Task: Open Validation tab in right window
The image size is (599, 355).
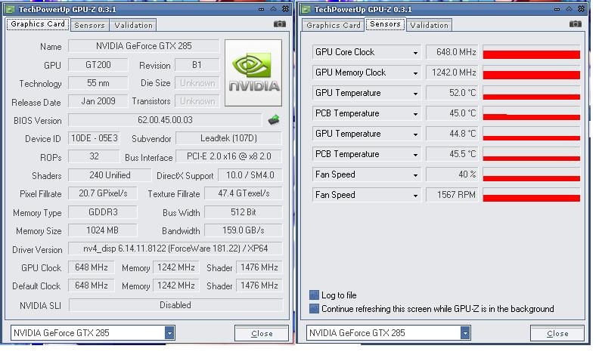Action: click(x=429, y=25)
